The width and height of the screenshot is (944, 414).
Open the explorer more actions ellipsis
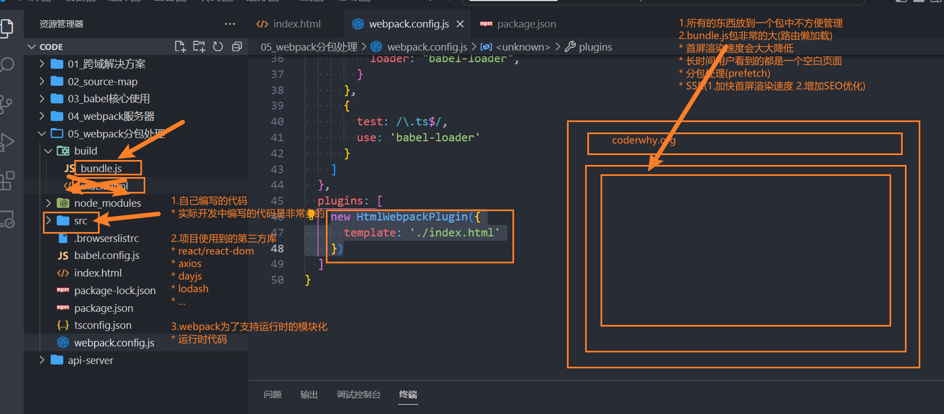tap(230, 24)
